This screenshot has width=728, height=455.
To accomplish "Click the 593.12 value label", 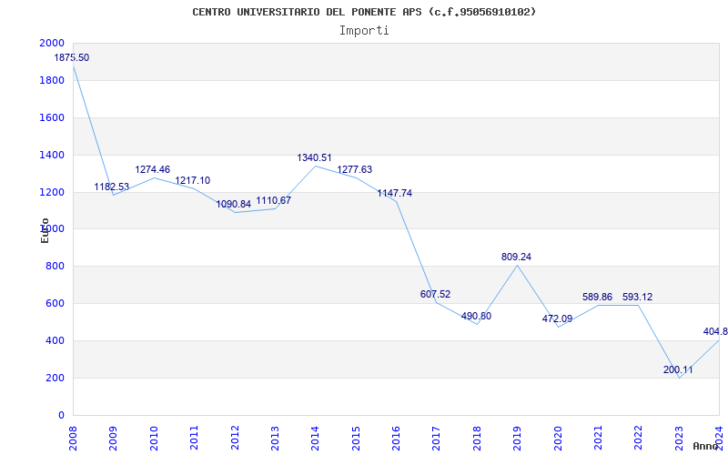I will click(638, 298).
